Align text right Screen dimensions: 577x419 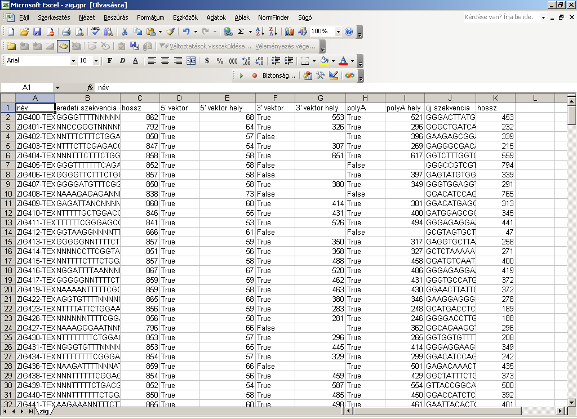(178, 61)
